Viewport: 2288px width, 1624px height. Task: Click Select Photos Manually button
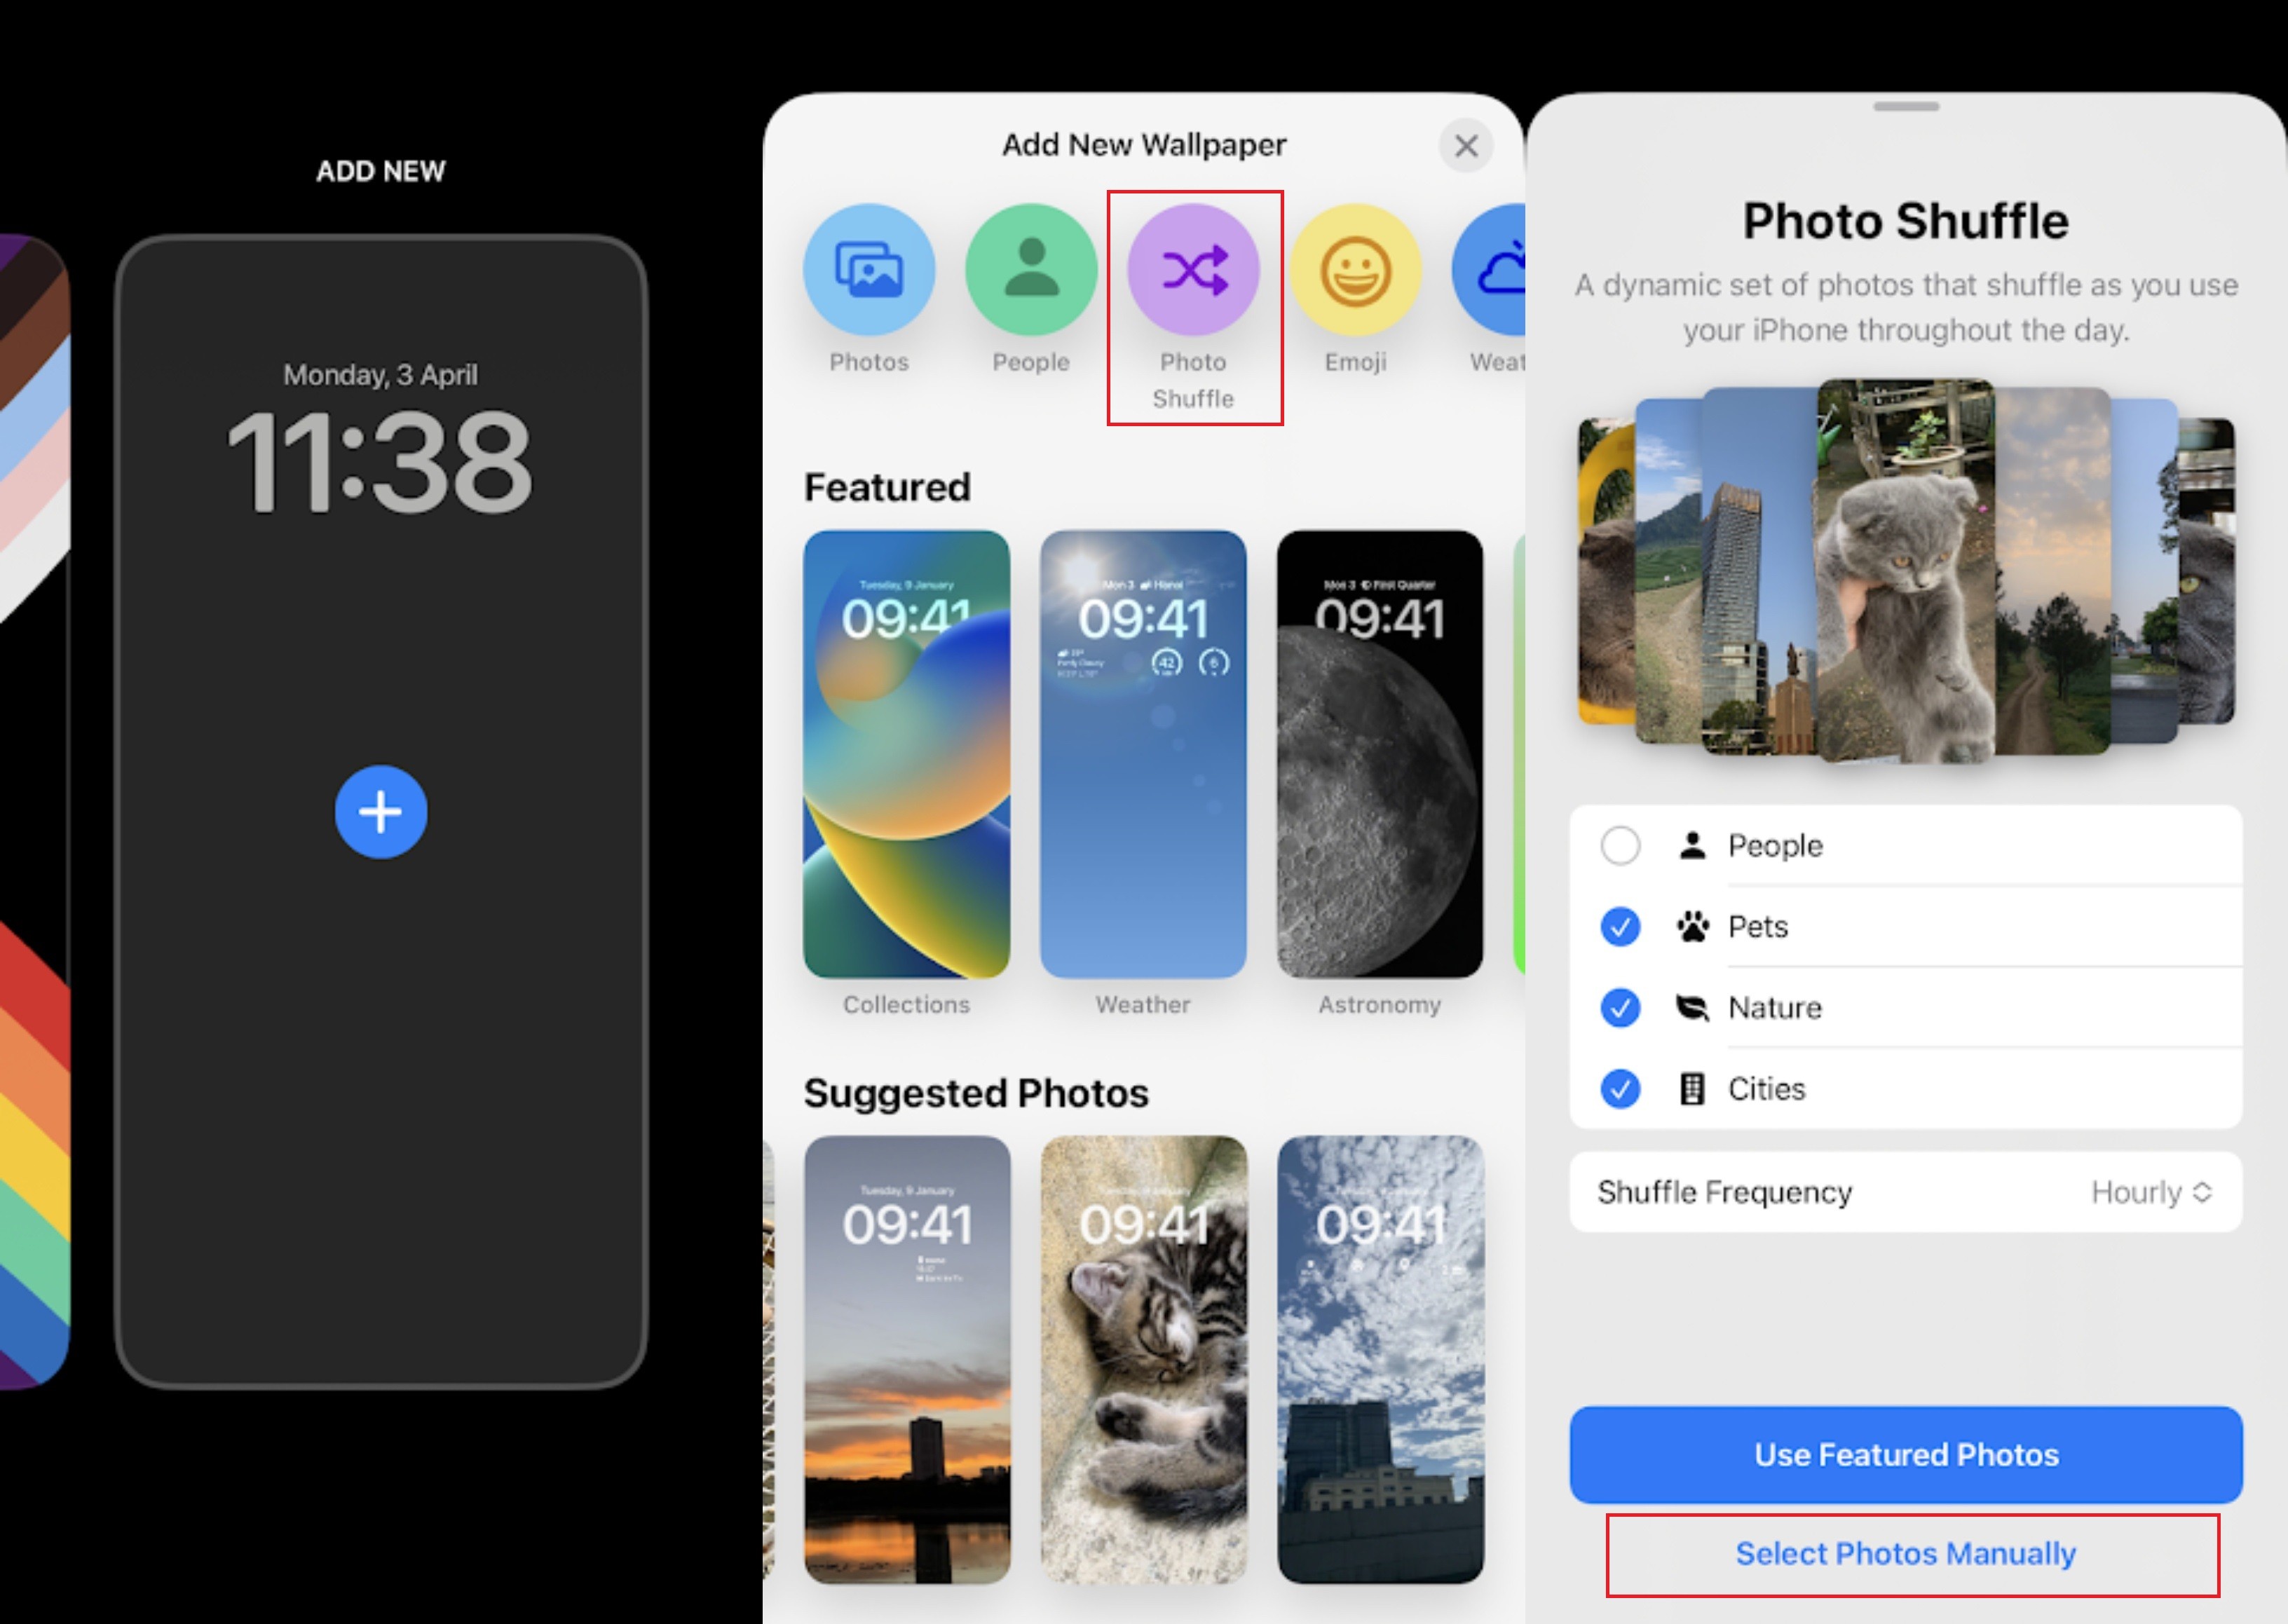1909,1550
